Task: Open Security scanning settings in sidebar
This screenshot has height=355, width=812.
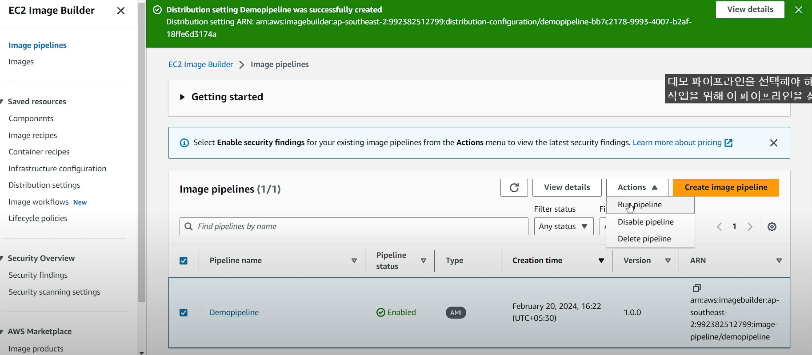Action: 54,292
